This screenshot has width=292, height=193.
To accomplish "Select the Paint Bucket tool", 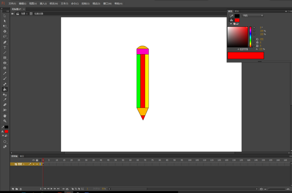I will pos(5,89).
